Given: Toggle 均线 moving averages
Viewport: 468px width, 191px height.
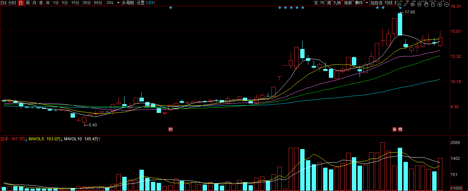Looking at the screenshot, I should pyautogui.click(x=389, y=3).
